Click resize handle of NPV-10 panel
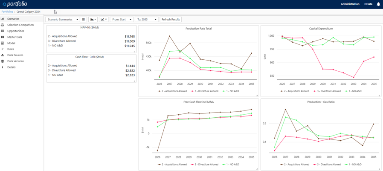 [134, 52]
